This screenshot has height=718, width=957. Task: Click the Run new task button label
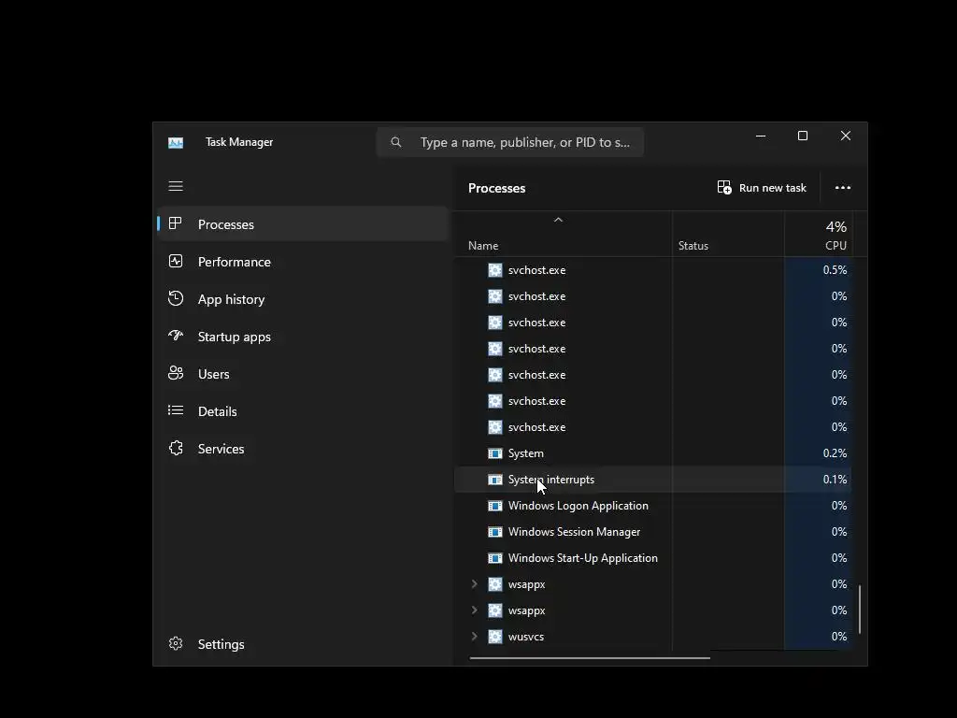(x=773, y=188)
